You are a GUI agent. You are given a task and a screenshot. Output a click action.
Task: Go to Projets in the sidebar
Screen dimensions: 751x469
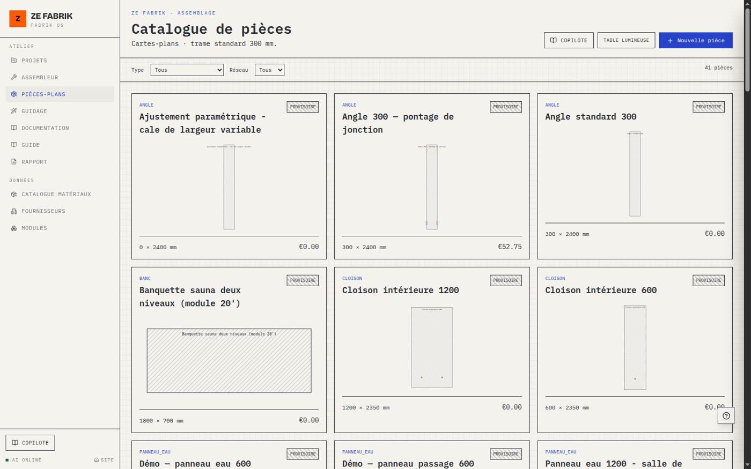point(60,61)
